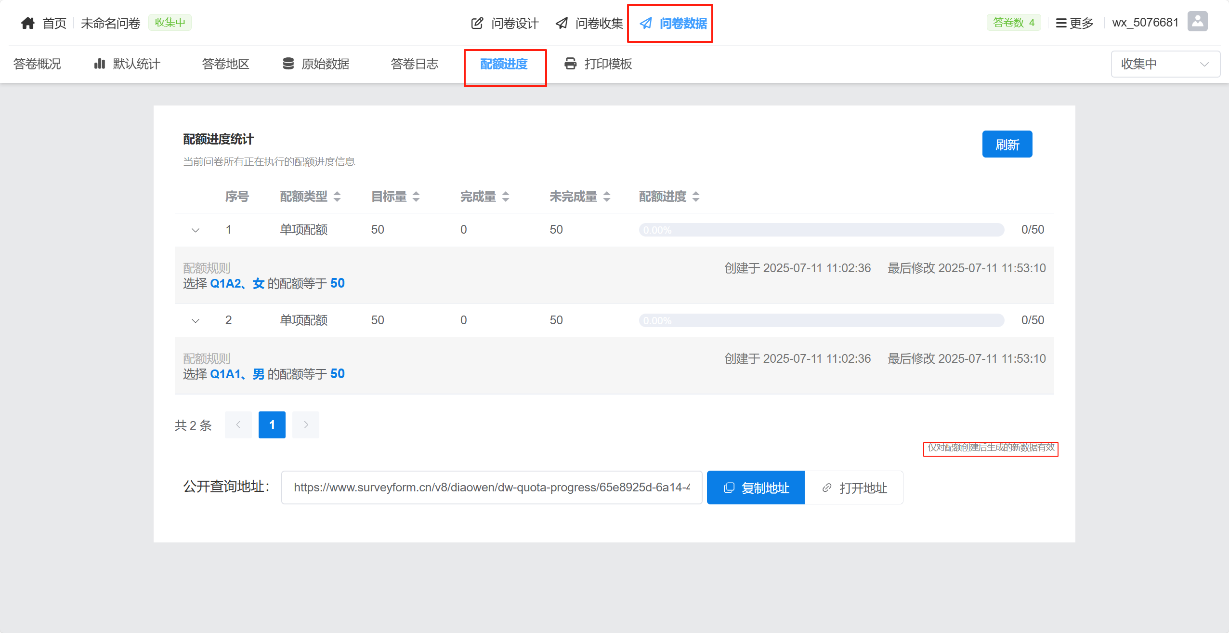Image resolution: width=1229 pixels, height=633 pixels.
Task: Click the printer icon for 打印模板
Action: coord(570,64)
